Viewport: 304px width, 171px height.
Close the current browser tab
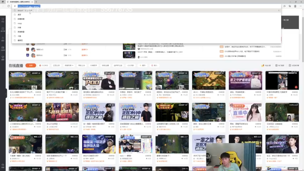pos(32,2)
